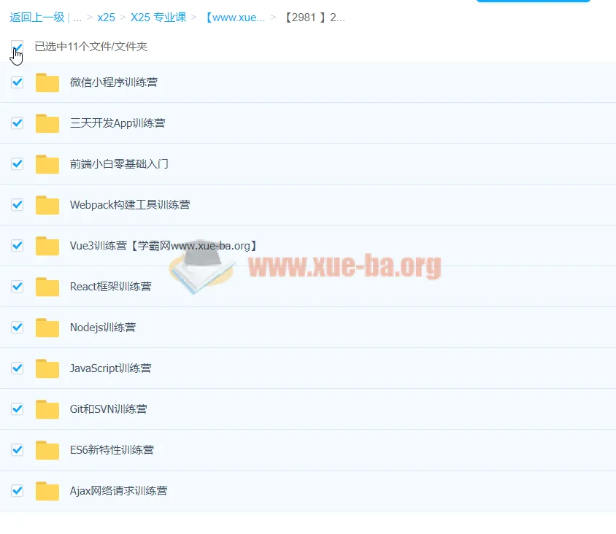
Task: Uncheck the JavaScript训练营 checkbox
Action: click(x=17, y=368)
